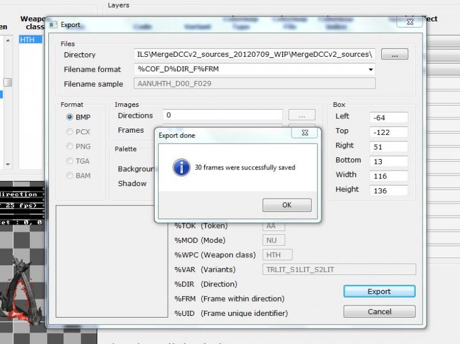Click the %VAR Variants field

click(x=339, y=269)
